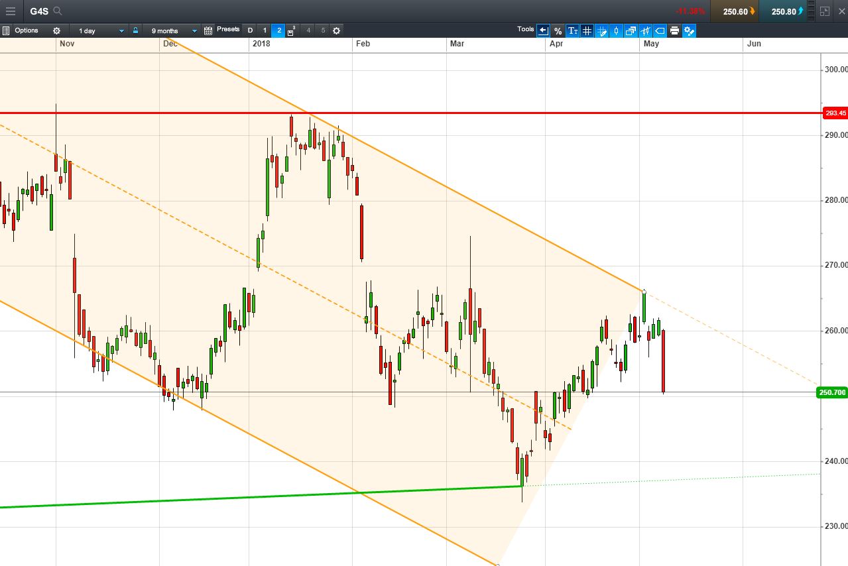
Task: Switch to preset 1
Action: 265,30
